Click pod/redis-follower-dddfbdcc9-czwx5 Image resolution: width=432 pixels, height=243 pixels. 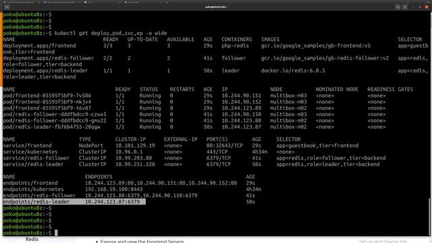coord(55,114)
